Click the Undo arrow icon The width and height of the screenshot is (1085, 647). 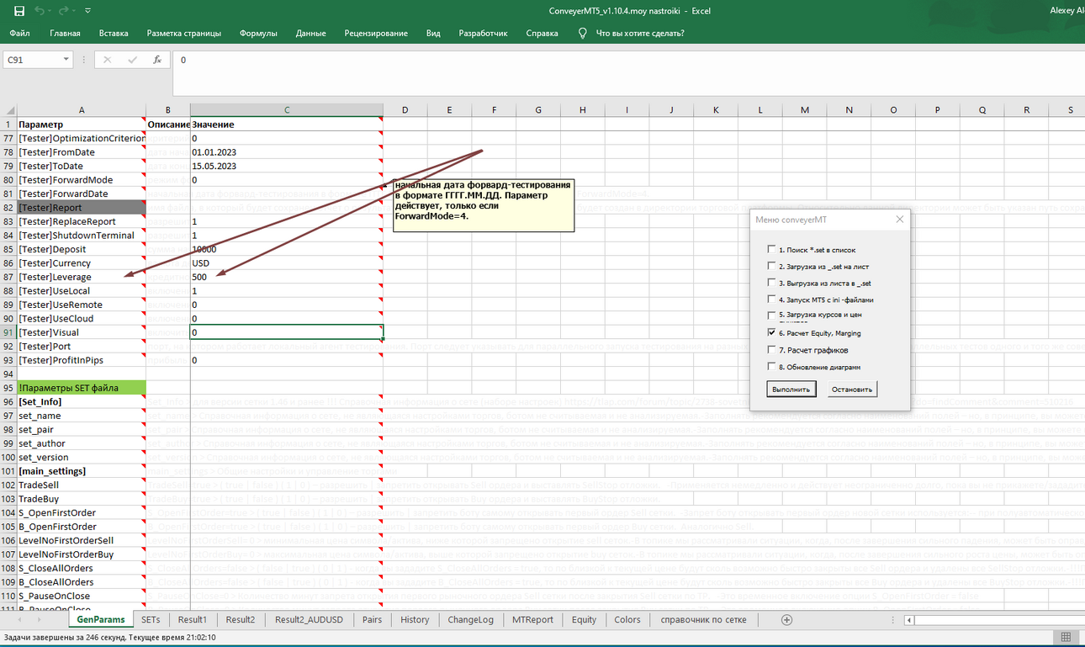coord(40,11)
